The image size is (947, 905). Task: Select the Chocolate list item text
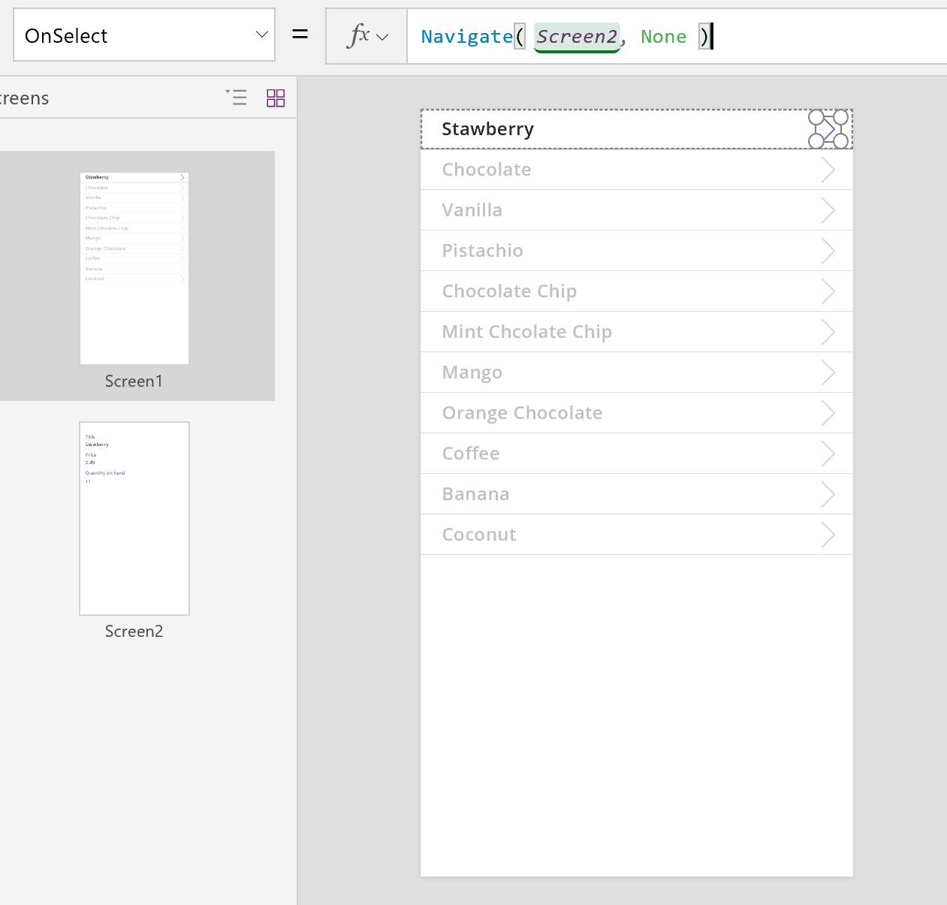click(x=487, y=170)
